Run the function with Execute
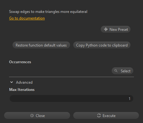 pyautogui.click(x=106, y=115)
